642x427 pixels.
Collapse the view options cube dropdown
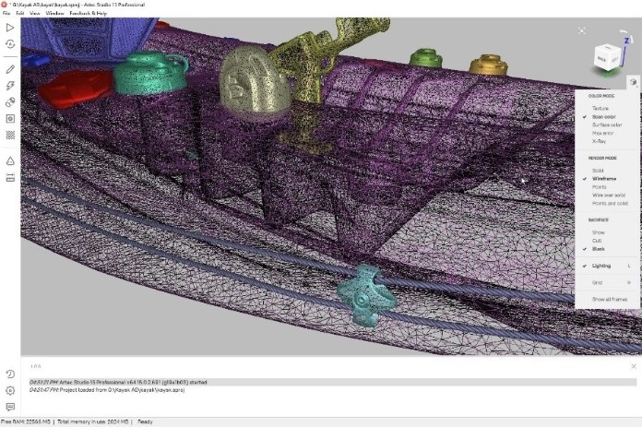633,82
